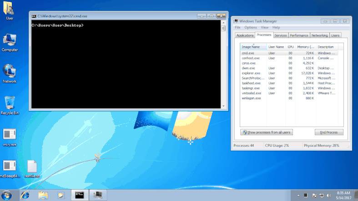The image size is (358, 201).
Task: Select the md5deep64 desktop icon
Action: tap(10, 169)
